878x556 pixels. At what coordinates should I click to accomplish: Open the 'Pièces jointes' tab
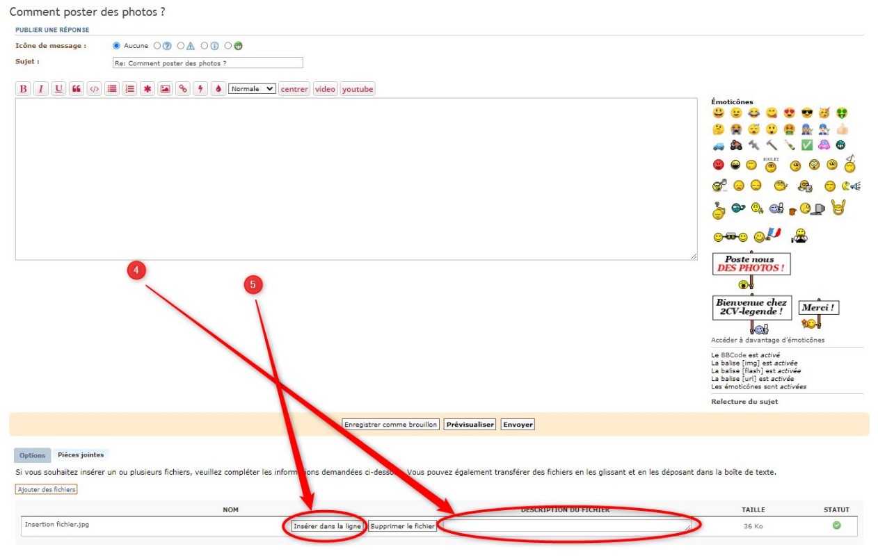(81, 455)
